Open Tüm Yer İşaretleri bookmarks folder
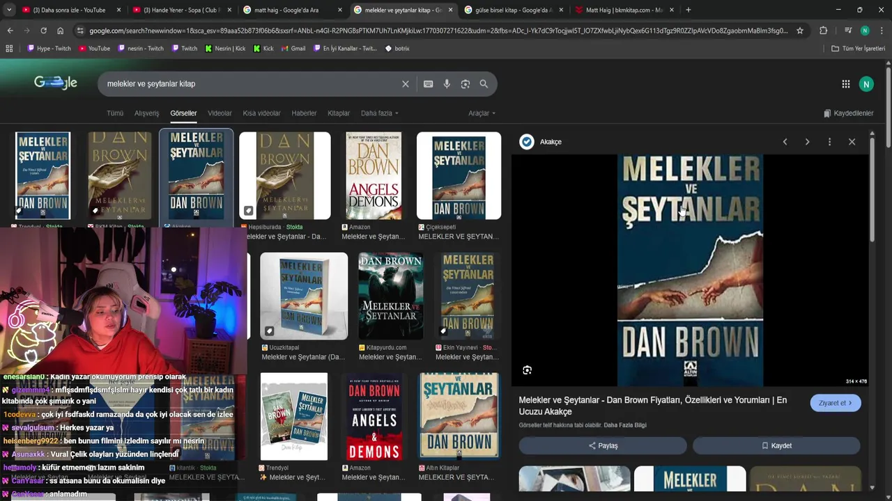Image resolution: width=892 pixels, height=501 pixels. click(x=858, y=49)
